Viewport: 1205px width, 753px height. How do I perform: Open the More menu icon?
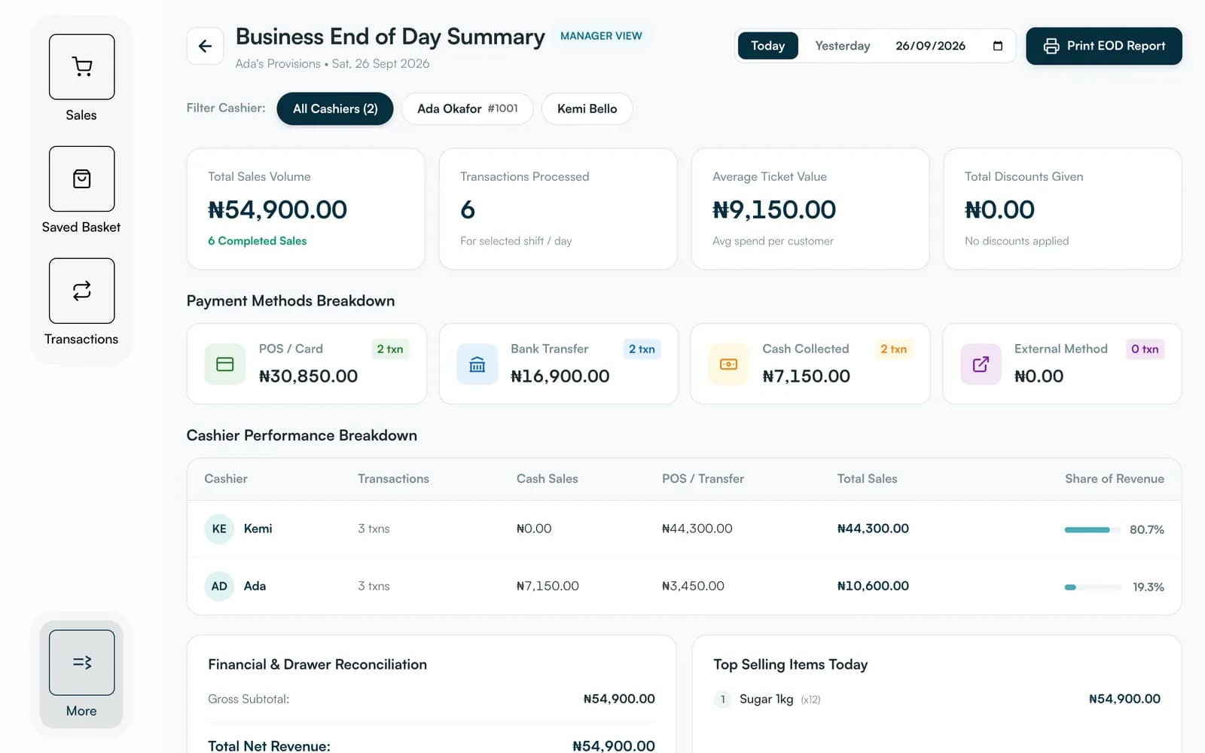coord(81,662)
